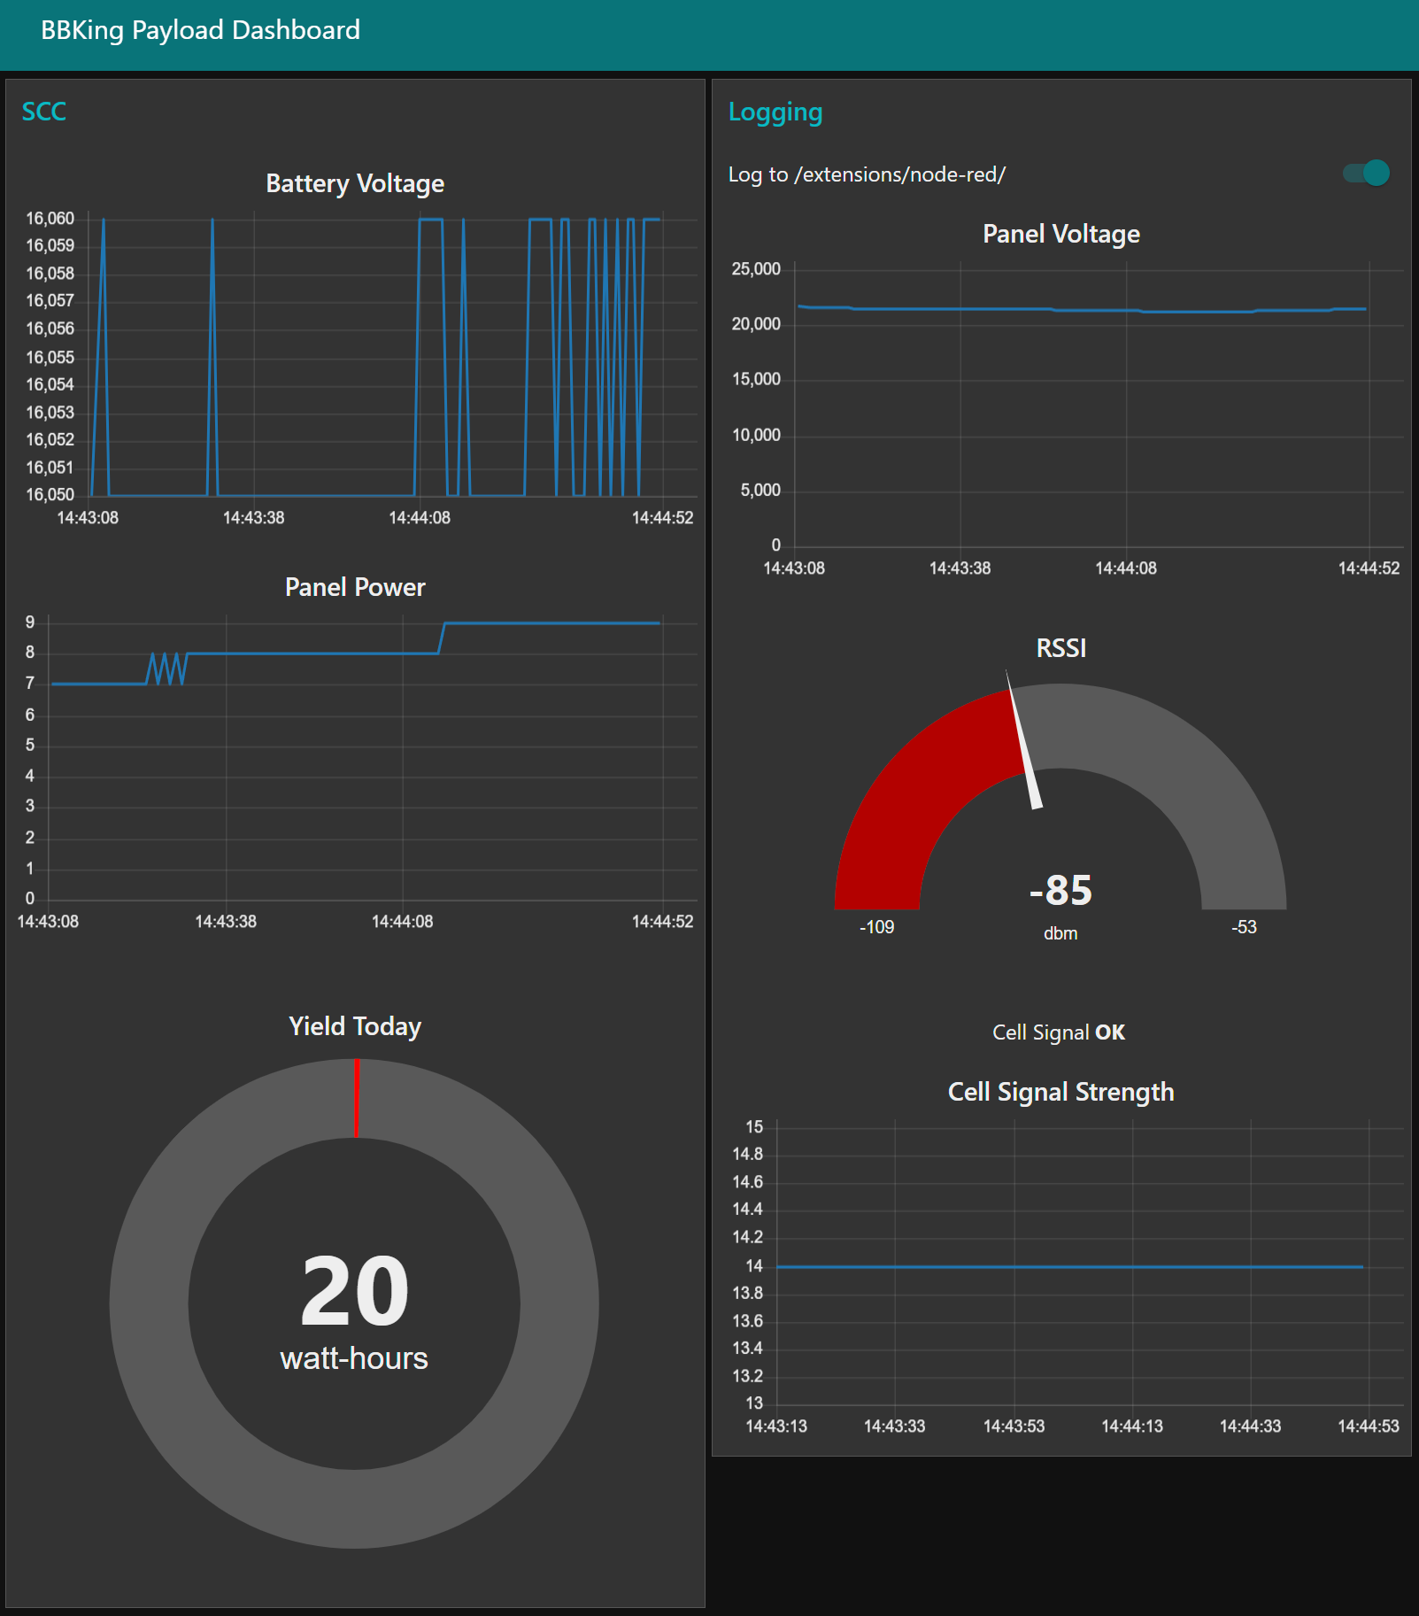Click the BBKing Payload Dashboard title
Image resolution: width=1419 pixels, height=1616 pixels.
pos(200,30)
